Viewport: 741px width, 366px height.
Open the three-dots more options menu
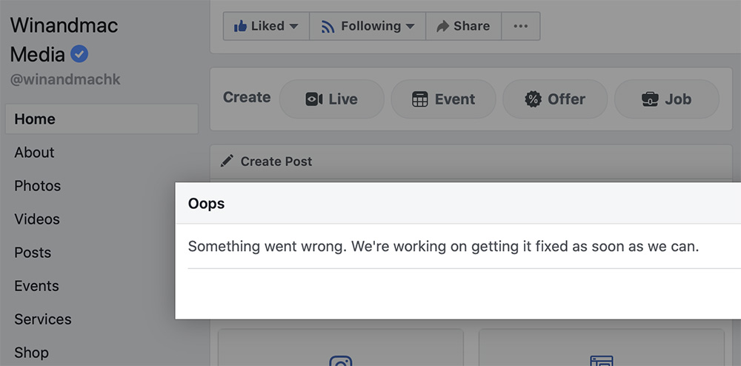pyautogui.click(x=520, y=27)
